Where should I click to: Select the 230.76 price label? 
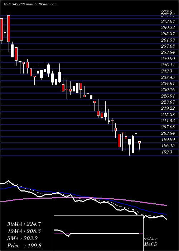168,90
